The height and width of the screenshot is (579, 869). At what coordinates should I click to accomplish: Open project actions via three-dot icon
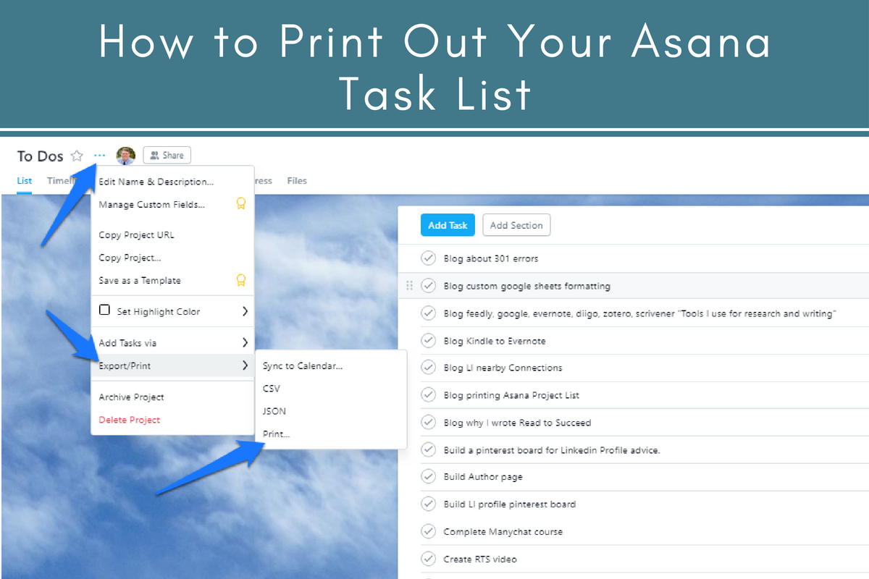(x=100, y=156)
